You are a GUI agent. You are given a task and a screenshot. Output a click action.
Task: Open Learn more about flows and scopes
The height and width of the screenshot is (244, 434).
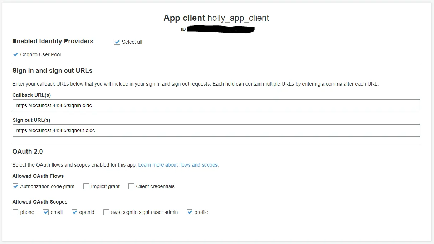[178, 165]
